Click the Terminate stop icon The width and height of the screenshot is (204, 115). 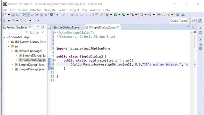[x=72, y=15]
